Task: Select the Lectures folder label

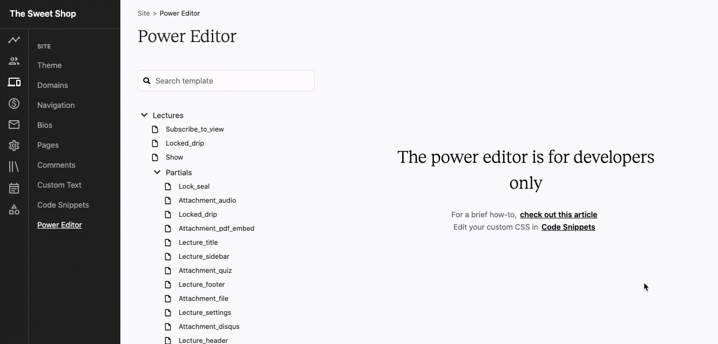Action: 168,115
